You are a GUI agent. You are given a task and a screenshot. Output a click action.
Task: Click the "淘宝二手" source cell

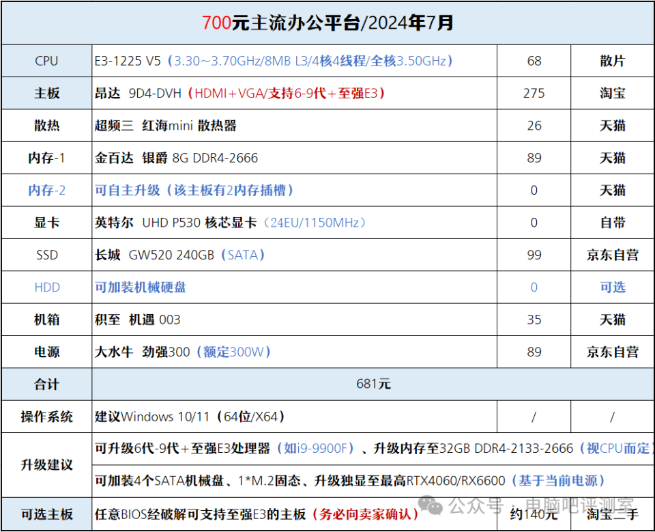click(613, 514)
